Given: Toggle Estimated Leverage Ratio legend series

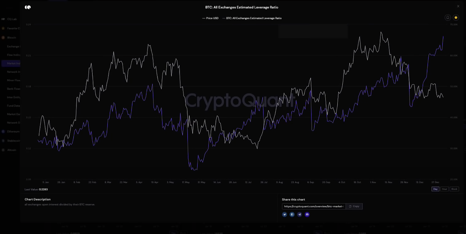Looking at the screenshot, I should [x=252, y=18].
